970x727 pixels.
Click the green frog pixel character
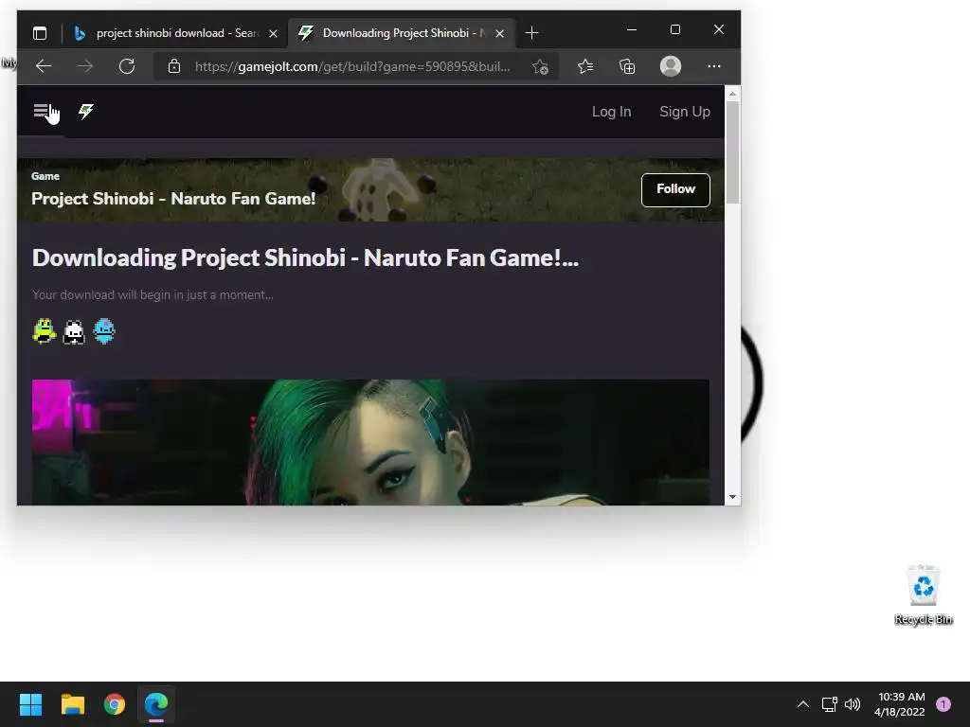point(44,330)
